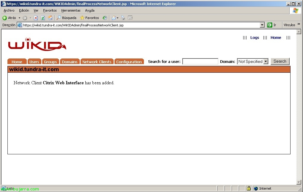Open the Edición menu
The image size is (303, 192).
pyautogui.click(x=24, y=10)
